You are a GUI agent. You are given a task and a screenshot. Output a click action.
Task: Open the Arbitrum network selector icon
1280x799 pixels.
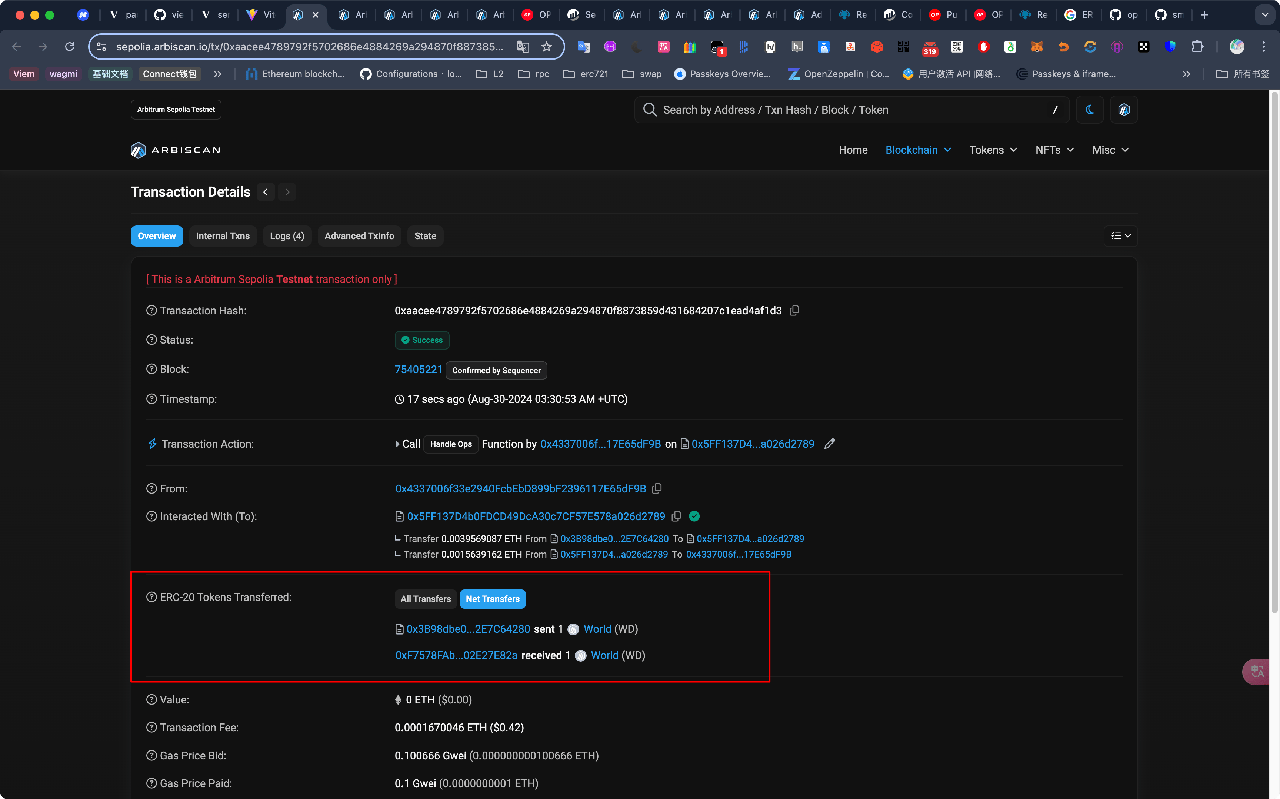click(x=1124, y=110)
